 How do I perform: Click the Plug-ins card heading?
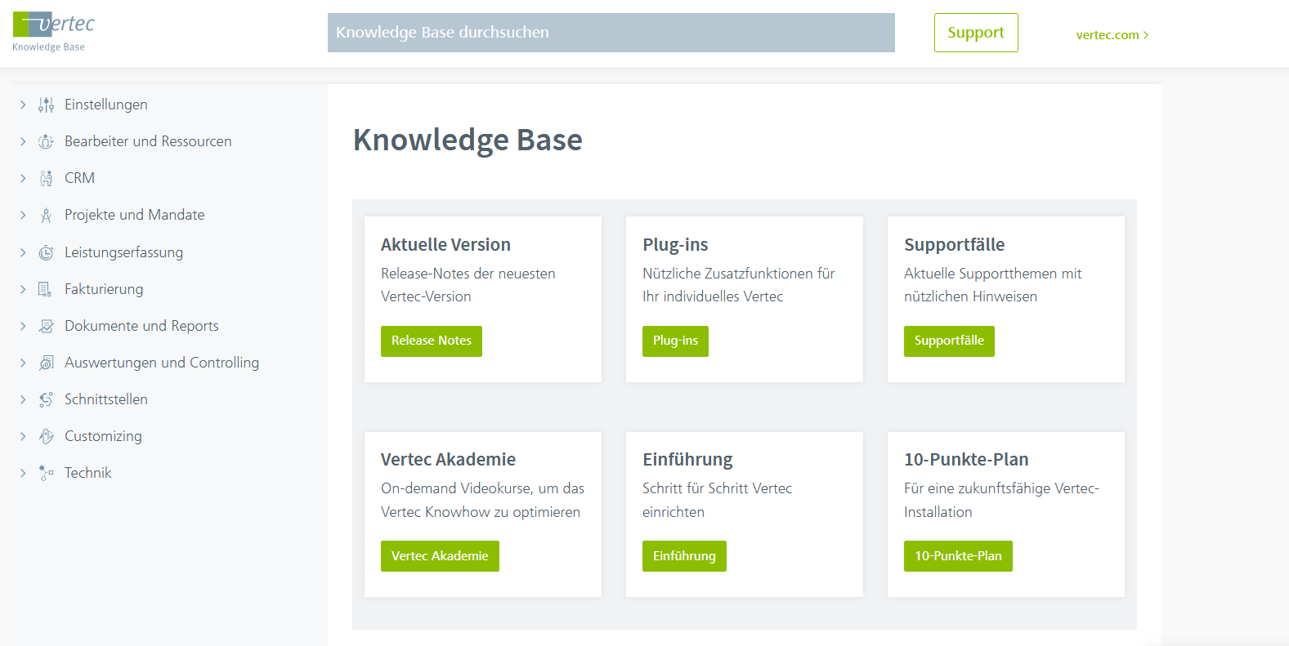point(675,244)
